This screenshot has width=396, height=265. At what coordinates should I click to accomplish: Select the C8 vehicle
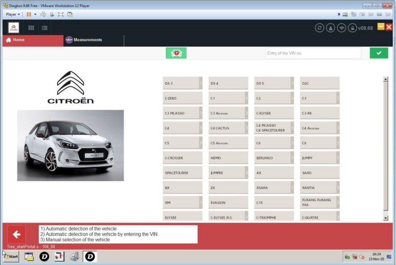(x=319, y=143)
